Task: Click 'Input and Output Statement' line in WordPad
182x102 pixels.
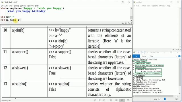Action: point(149,65)
